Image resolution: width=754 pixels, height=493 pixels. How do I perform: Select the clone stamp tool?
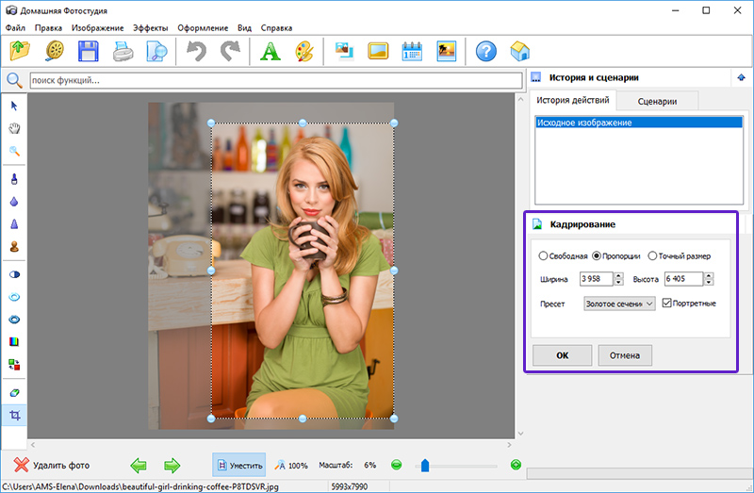14,247
